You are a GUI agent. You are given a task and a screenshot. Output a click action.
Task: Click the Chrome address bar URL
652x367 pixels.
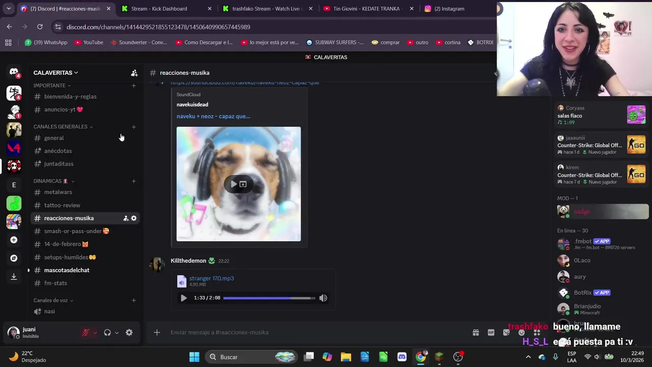(x=158, y=27)
